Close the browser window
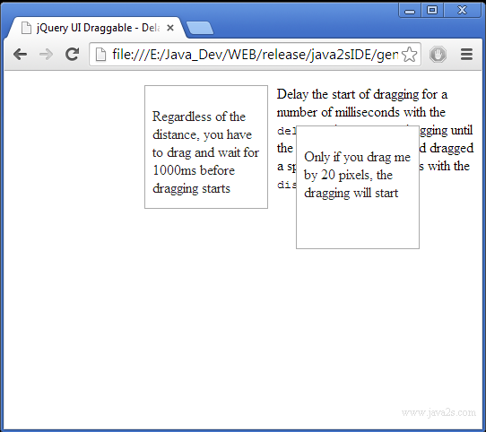Viewport: 486px width, 432px height. pyautogui.click(x=463, y=11)
